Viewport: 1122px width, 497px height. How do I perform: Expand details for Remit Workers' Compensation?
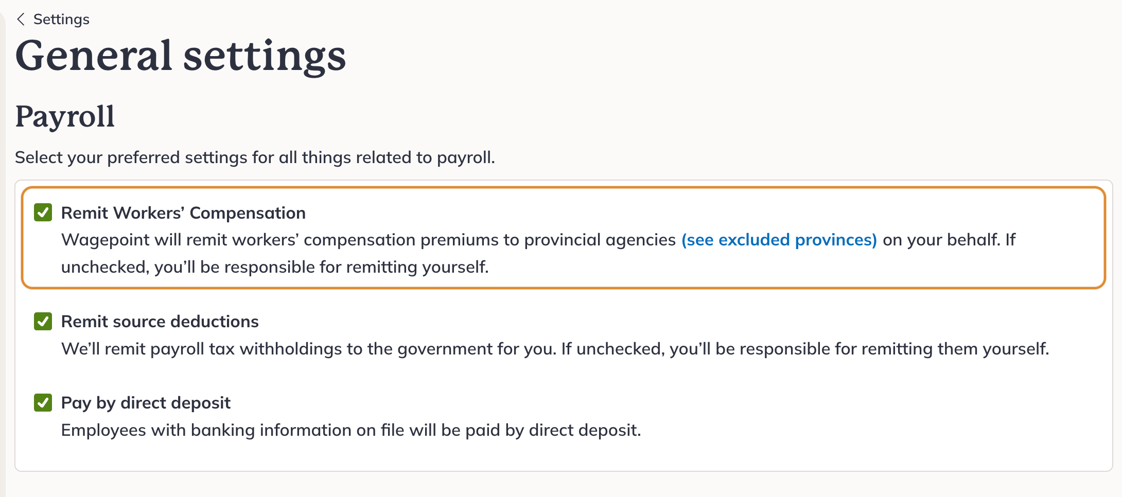tap(779, 240)
